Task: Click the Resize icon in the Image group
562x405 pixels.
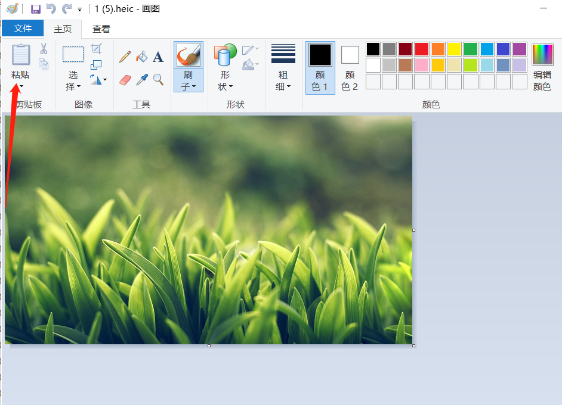Action: click(x=96, y=64)
